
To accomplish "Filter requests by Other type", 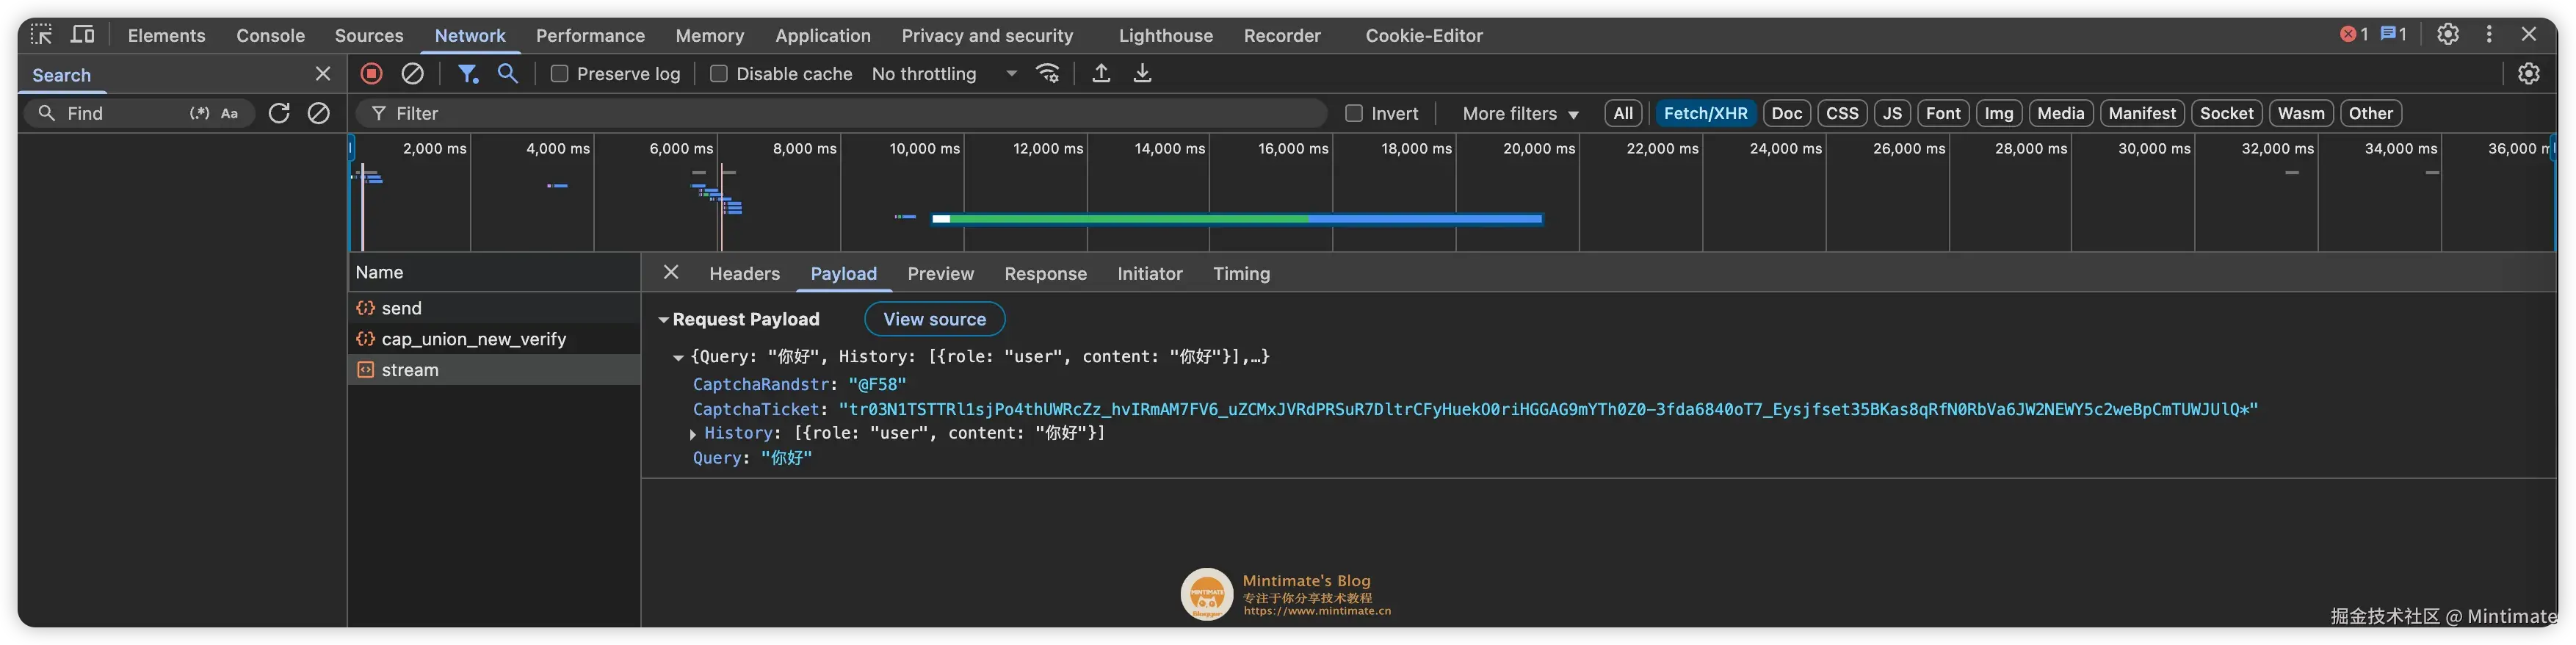I will click(x=2370, y=113).
